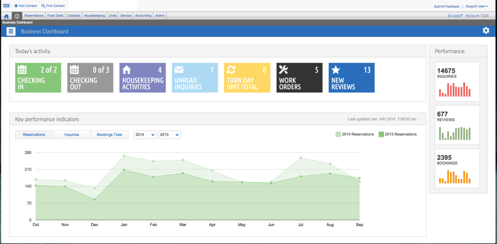
Task: Click the refresh icon on Turn Day tile
Action: [x=231, y=69]
